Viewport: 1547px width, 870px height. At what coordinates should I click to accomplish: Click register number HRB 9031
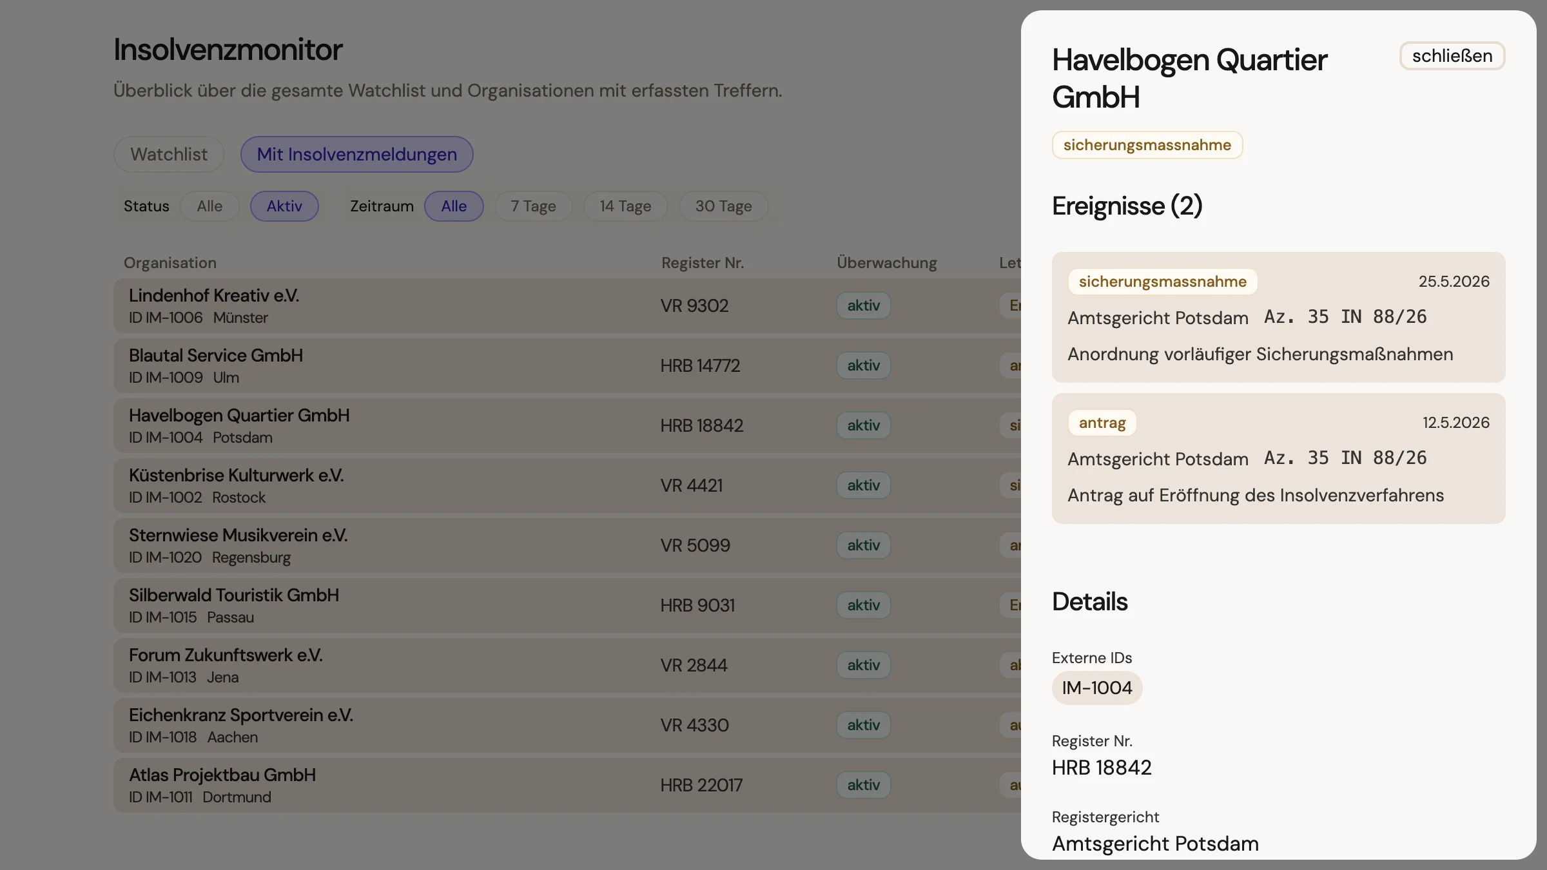tap(697, 605)
